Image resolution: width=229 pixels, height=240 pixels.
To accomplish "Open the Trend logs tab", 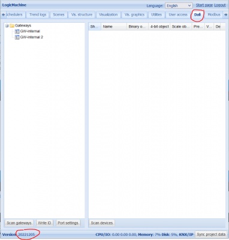I will click(x=38, y=14).
